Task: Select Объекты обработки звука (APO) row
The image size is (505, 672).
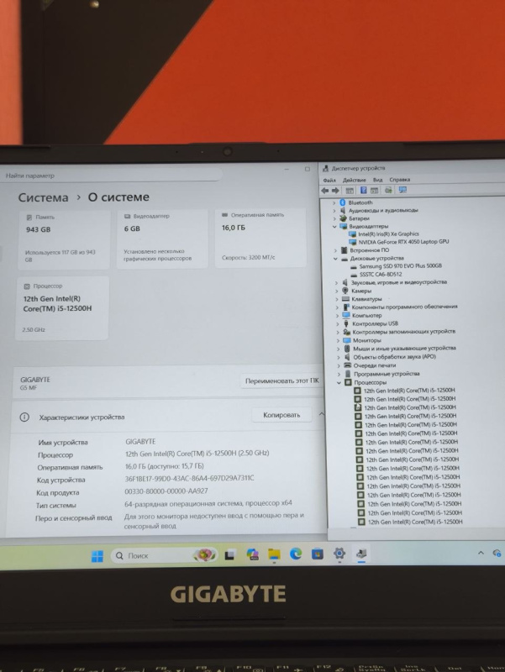Action: pos(394,357)
